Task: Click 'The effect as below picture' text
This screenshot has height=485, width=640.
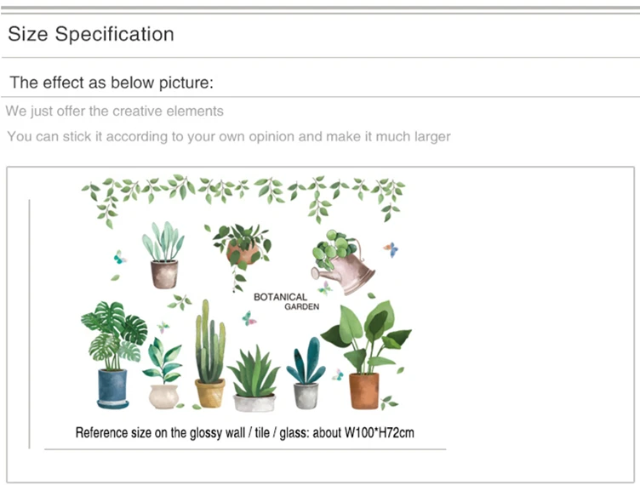Action: [x=111, y=83]
